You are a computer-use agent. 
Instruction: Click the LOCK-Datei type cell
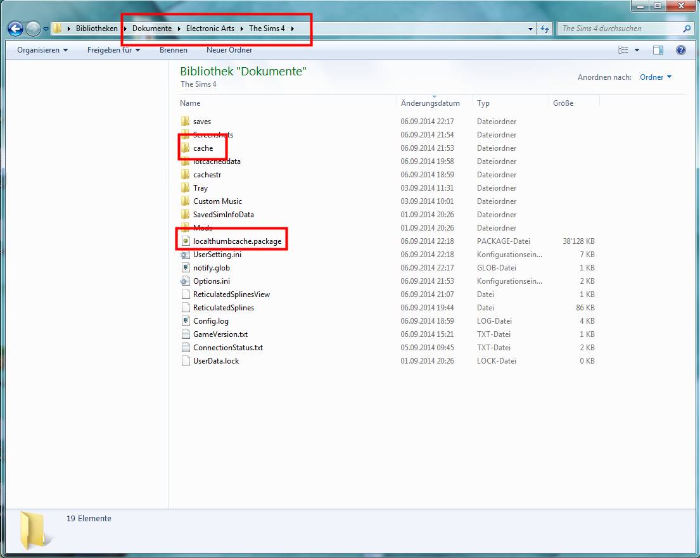pos(497,361)
